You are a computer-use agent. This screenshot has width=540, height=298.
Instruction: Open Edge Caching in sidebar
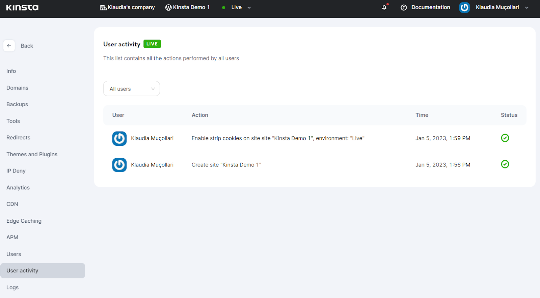coord(24,221)
